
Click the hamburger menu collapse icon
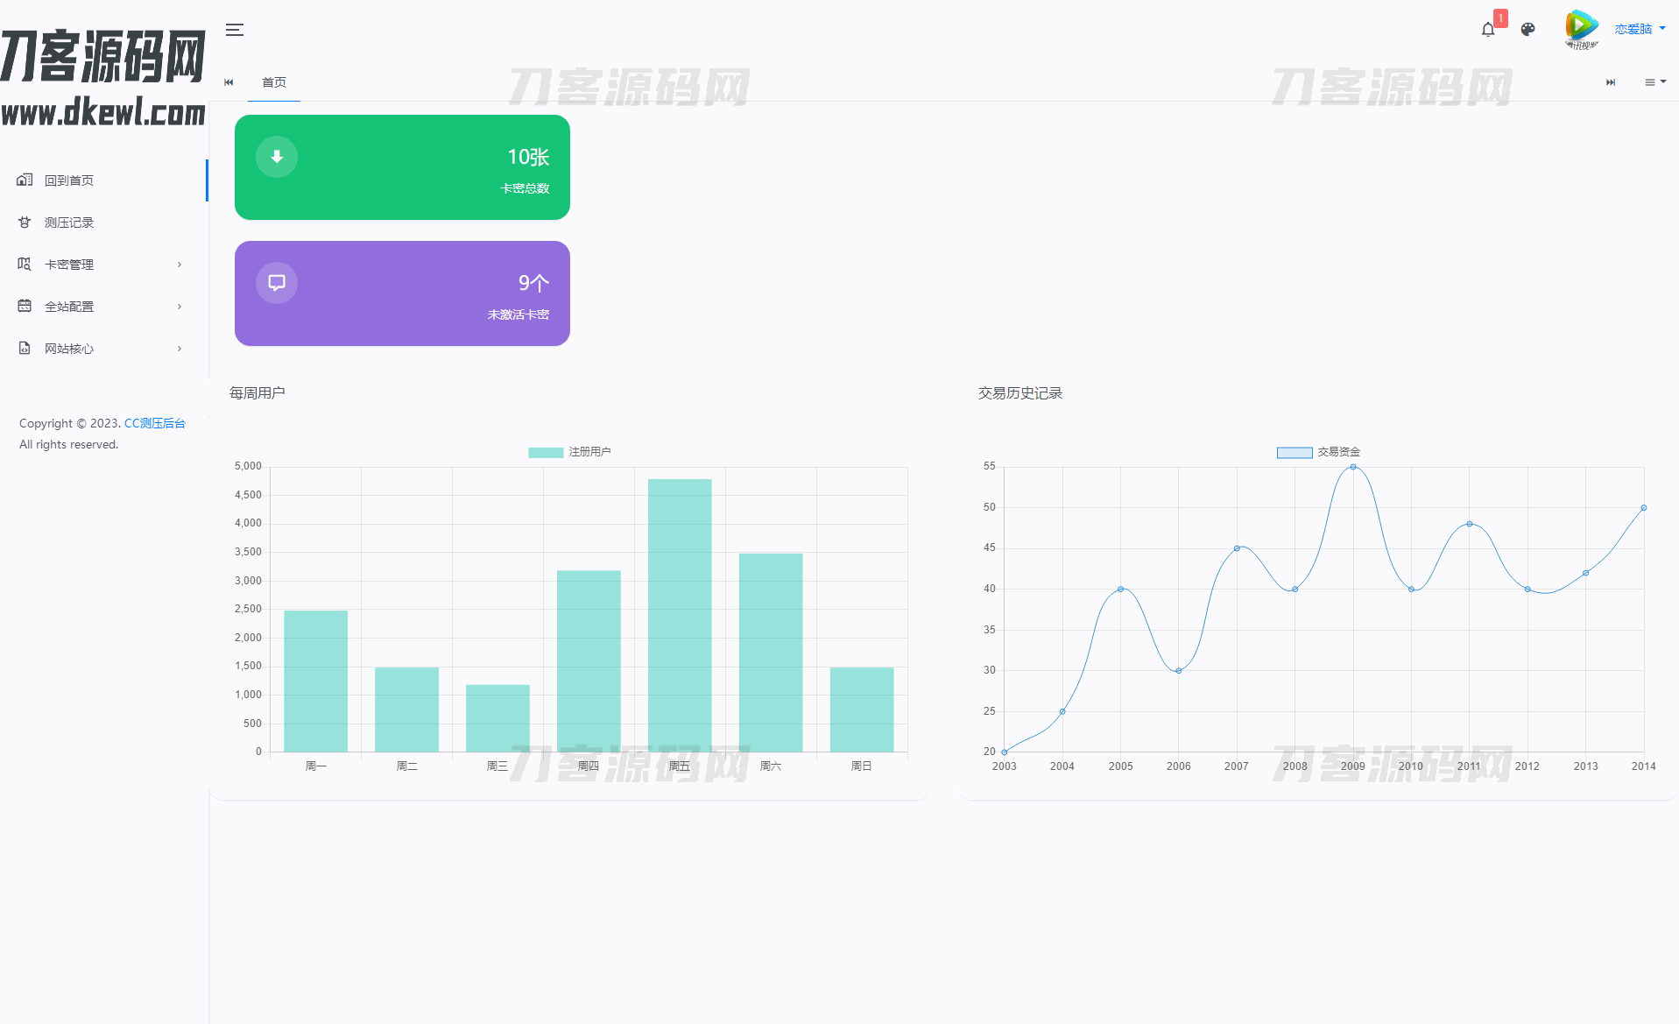pos(235,30)
